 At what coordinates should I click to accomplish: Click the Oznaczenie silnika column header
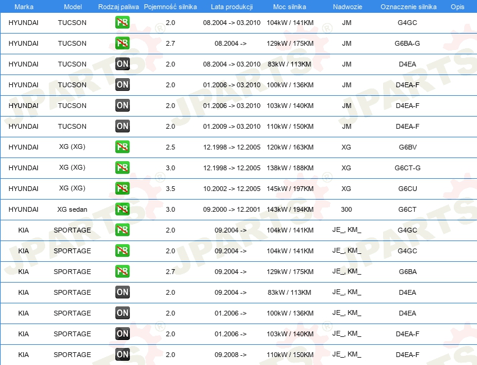click(x=409, y=7)
